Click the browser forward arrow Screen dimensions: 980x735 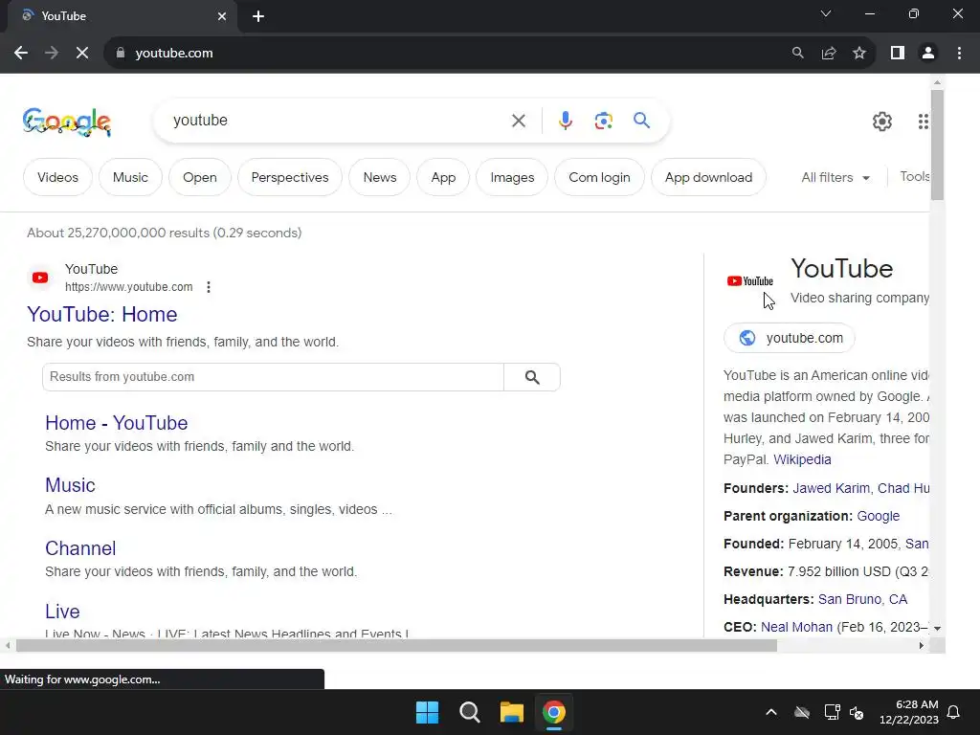pyautogui.click(x=52, y=54)
